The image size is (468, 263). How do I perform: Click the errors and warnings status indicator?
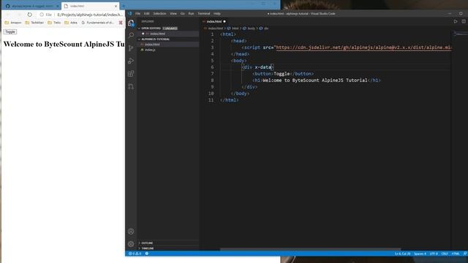click(135, 254)
